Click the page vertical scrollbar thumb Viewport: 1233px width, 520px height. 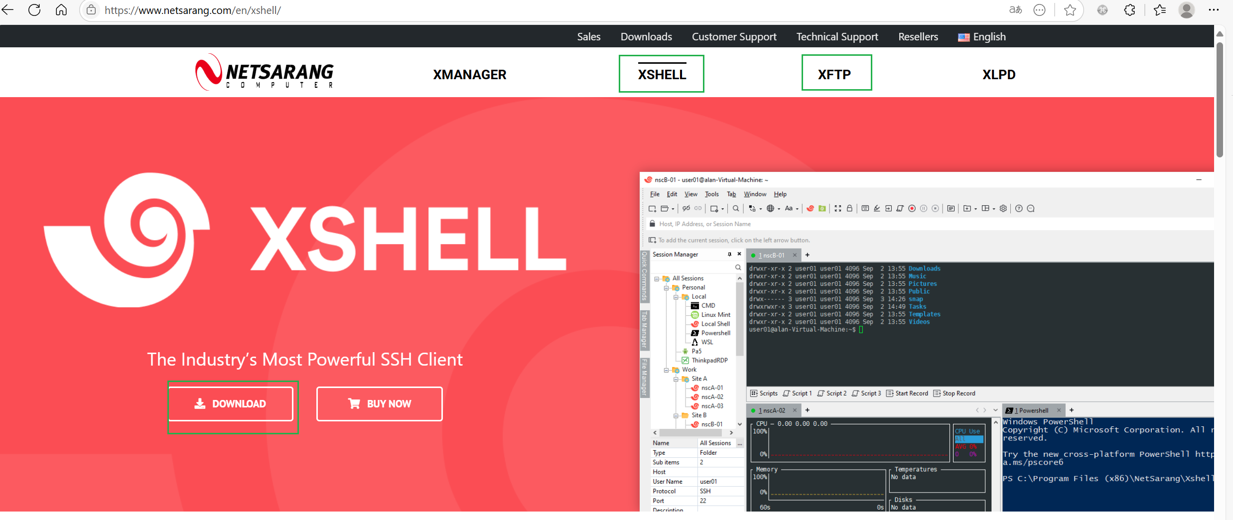(1220, 100)
